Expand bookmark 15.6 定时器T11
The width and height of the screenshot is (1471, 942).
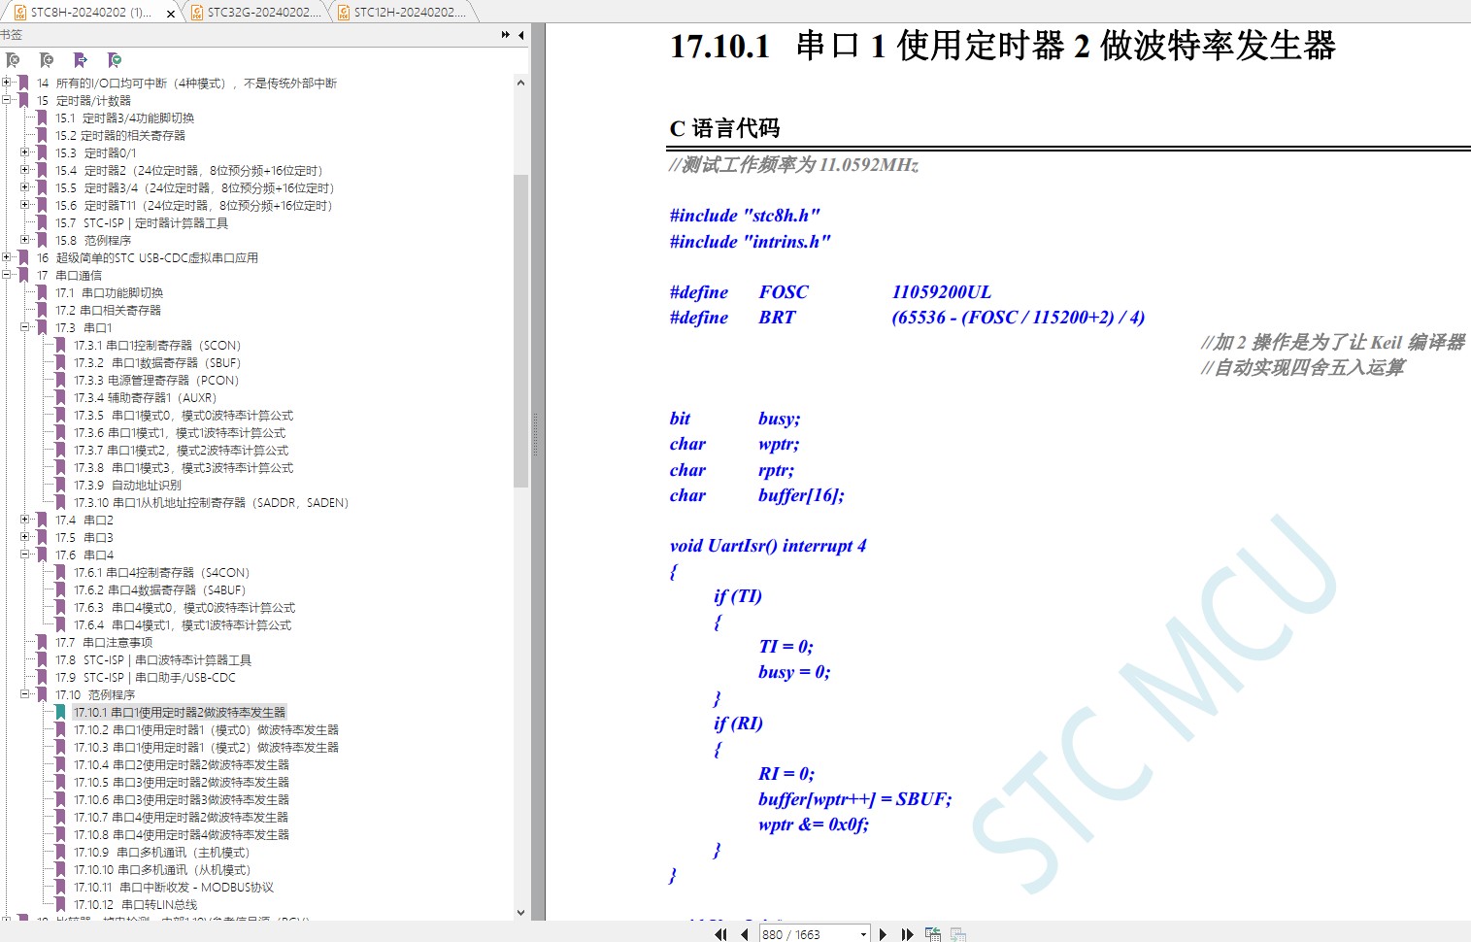point(25,205)
